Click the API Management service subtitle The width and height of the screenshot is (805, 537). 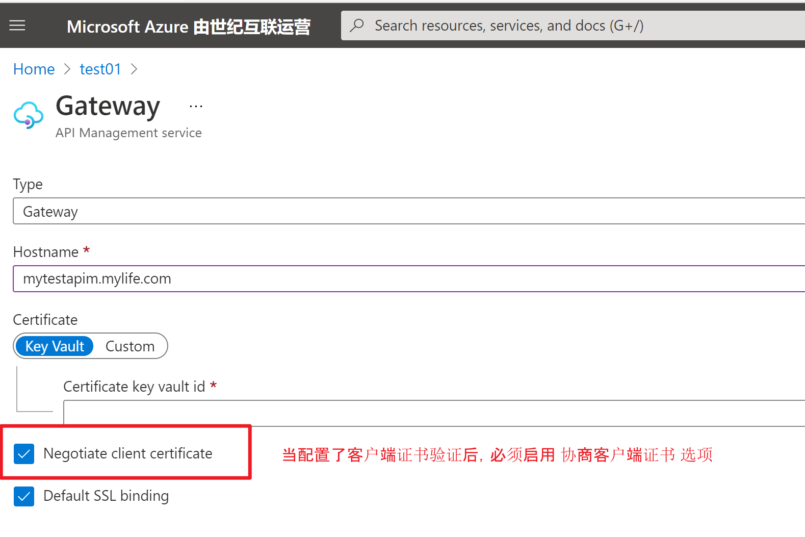point(128,133)
